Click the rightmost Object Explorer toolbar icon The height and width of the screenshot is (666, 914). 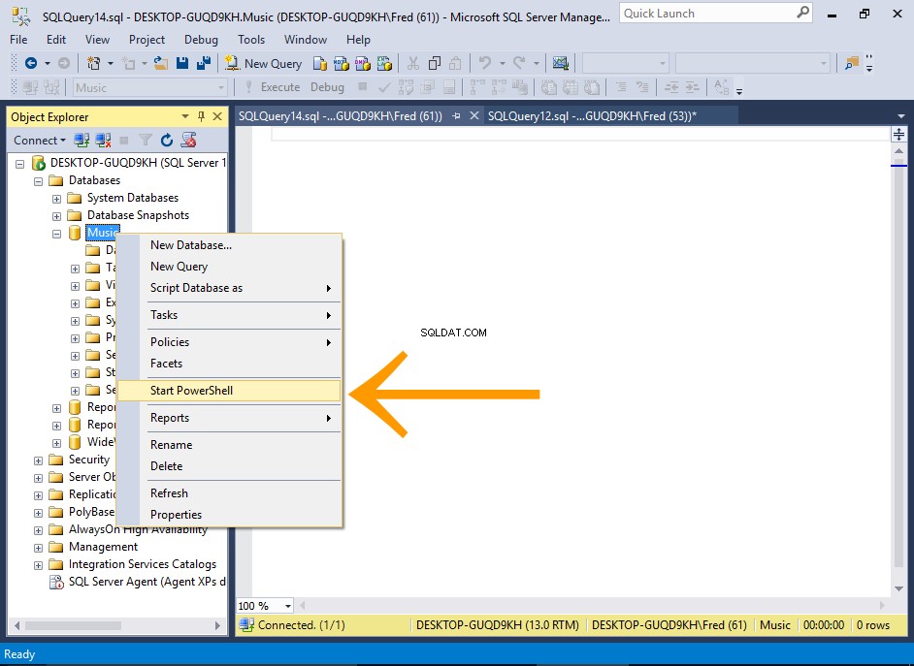coord(188,140)
